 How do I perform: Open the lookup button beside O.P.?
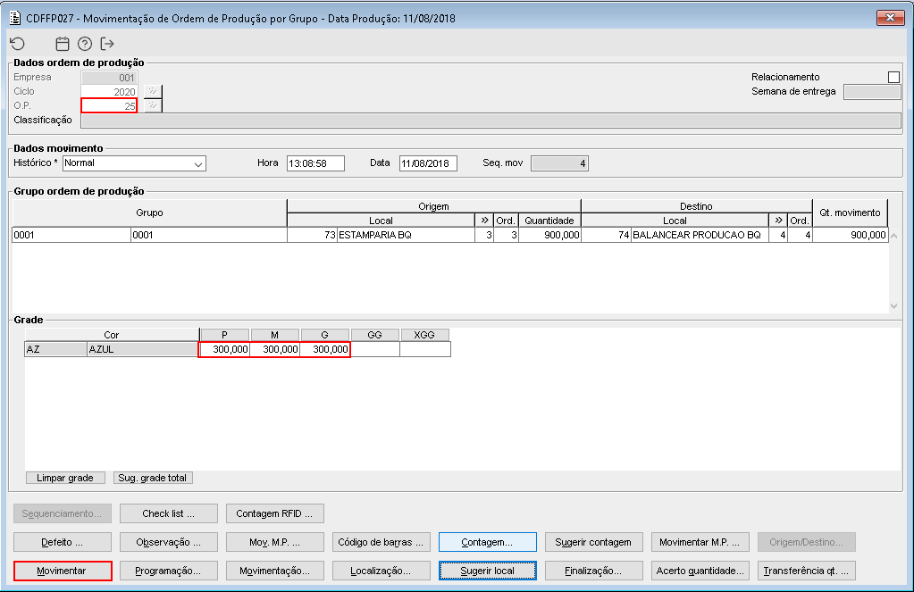pyautogui.click(x=152, y=105)
